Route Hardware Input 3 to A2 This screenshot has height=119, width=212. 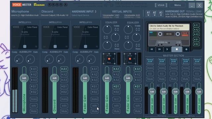tap(94, 75)
